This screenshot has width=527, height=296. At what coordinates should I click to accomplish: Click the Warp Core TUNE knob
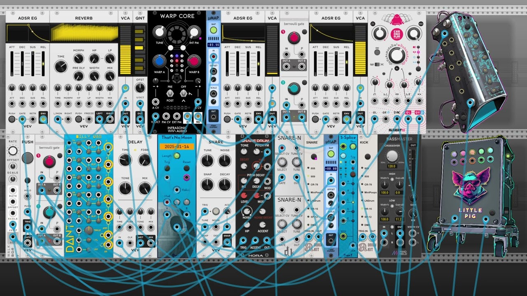click(x=160, y=33)
